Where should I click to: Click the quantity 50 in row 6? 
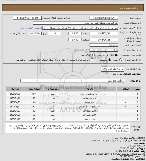34,115
